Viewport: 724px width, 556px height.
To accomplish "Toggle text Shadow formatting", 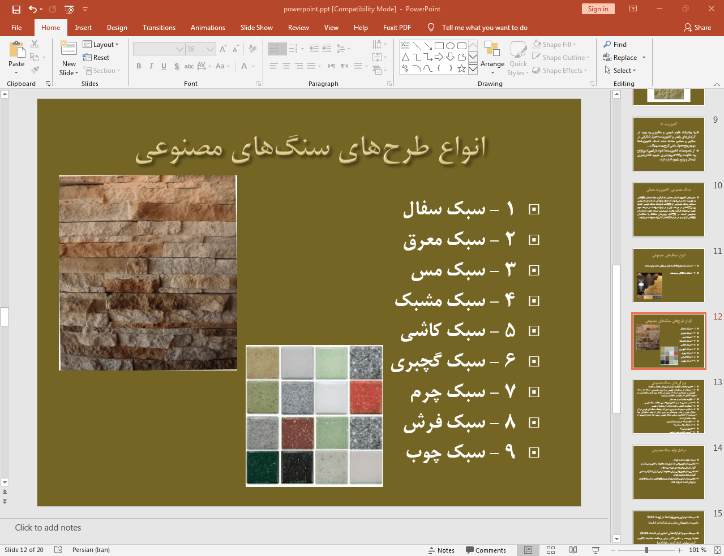I will click(x=177, y=66).
